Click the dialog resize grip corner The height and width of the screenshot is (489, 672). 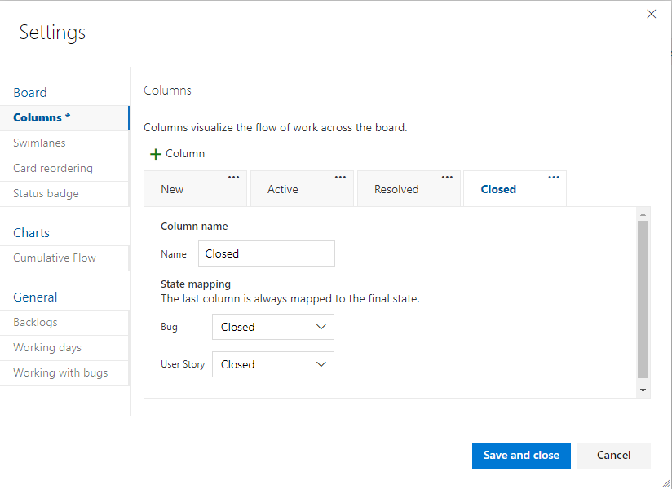(665, 484)
